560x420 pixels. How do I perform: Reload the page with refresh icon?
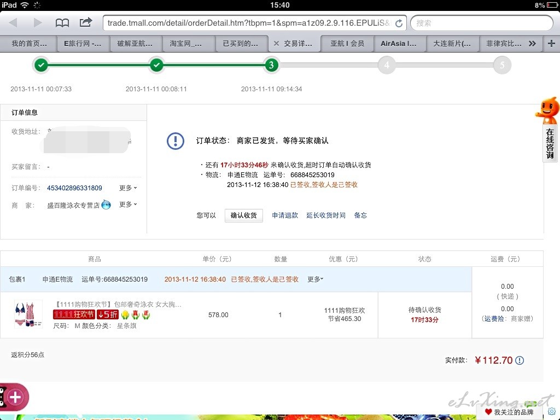pos(399,23)
